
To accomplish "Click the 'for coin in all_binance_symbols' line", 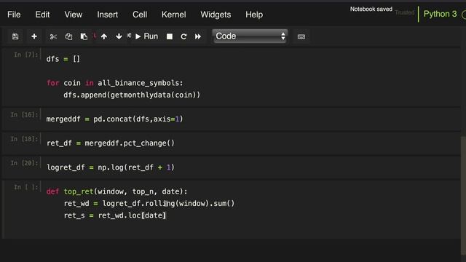I will [x=114, y=83].
